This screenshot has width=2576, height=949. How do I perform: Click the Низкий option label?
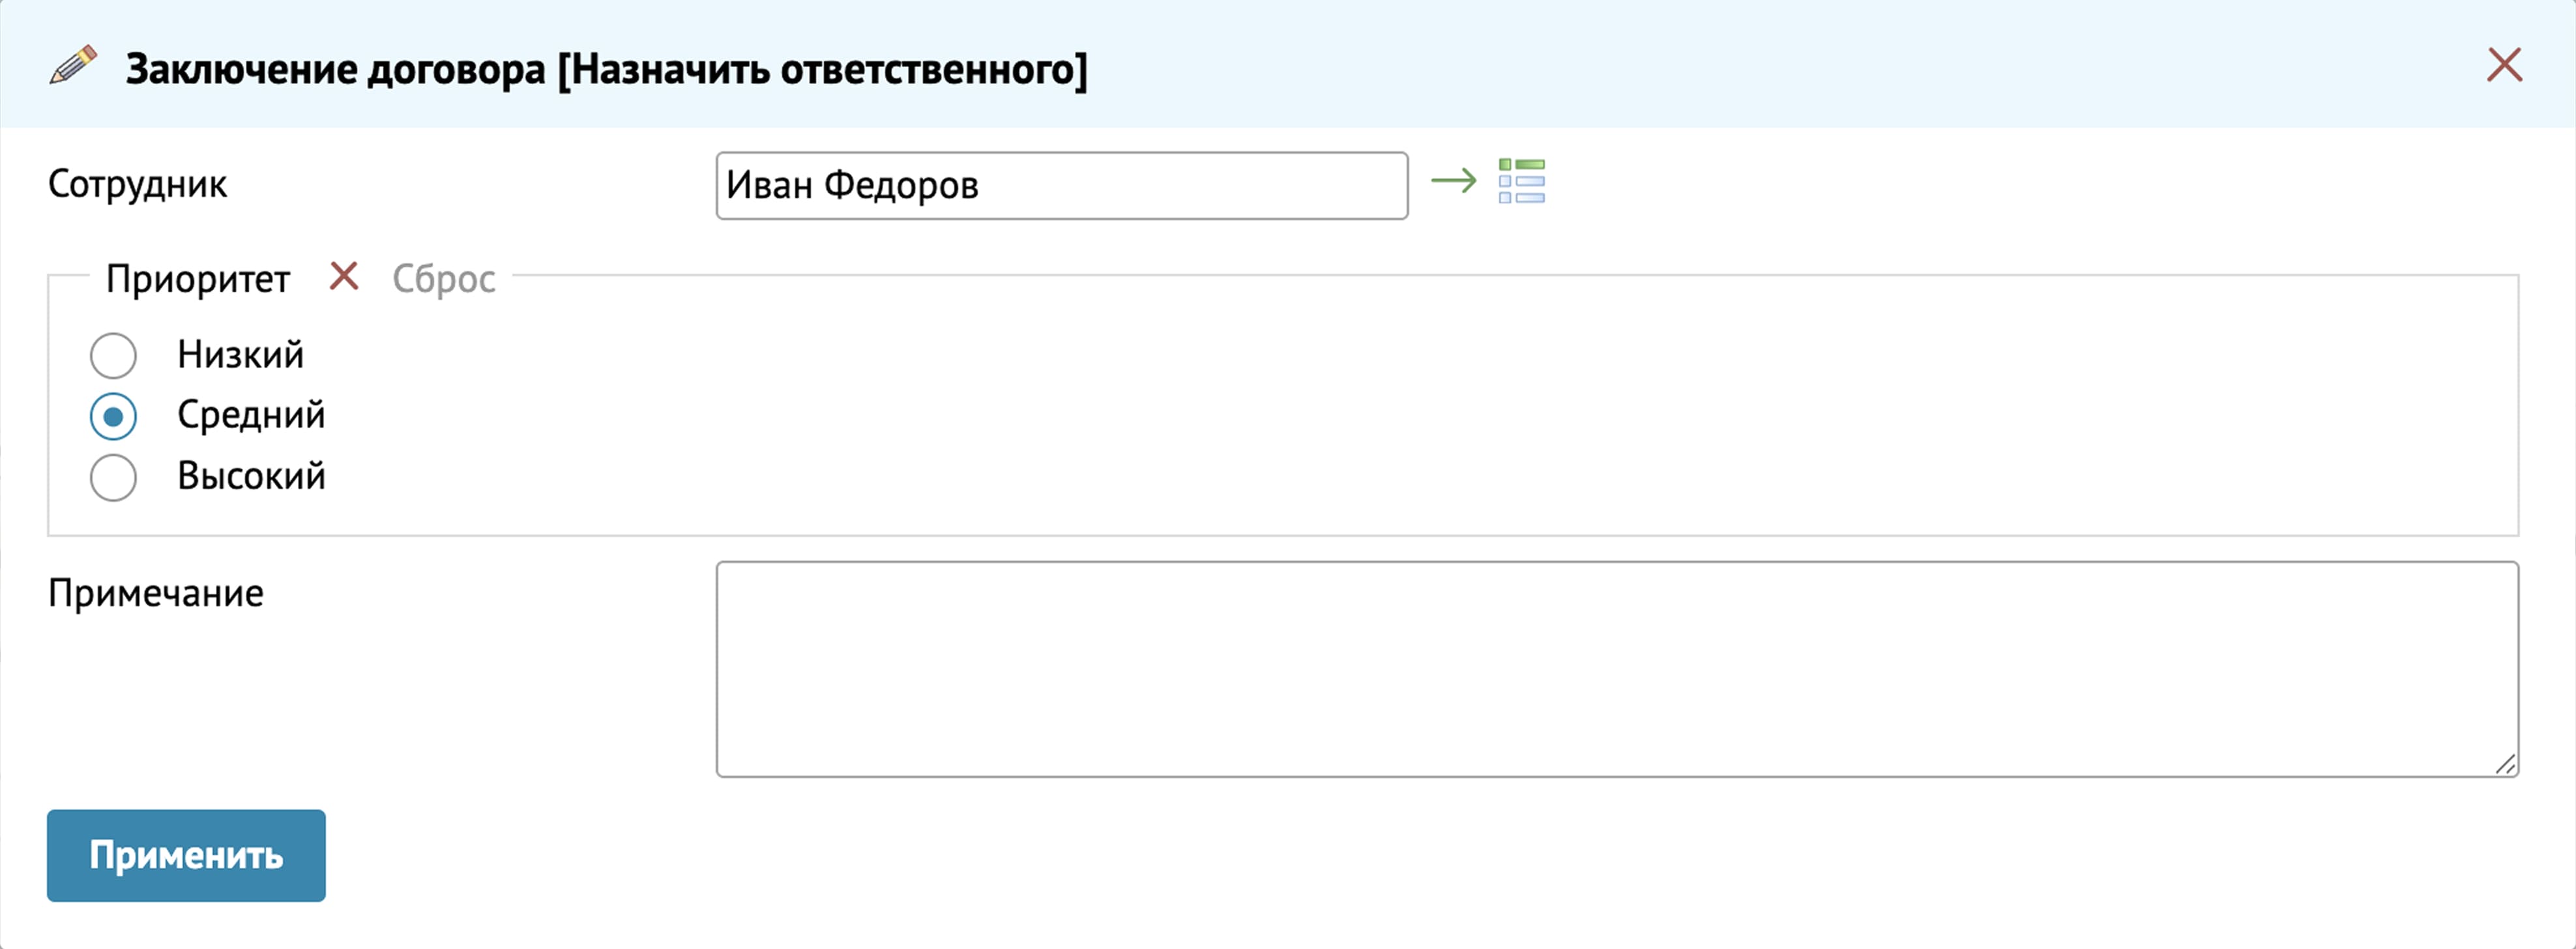(240, 355)
